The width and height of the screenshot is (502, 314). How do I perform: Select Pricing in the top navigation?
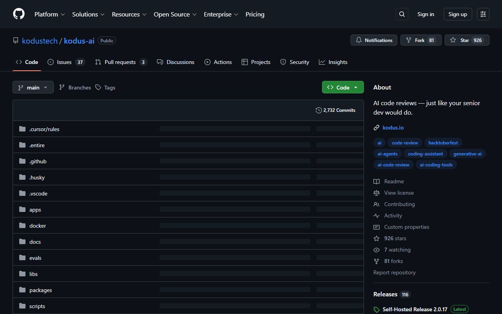(x=255, y=14)
